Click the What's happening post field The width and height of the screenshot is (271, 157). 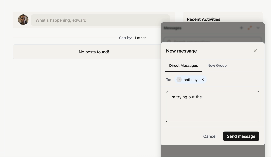100,20
